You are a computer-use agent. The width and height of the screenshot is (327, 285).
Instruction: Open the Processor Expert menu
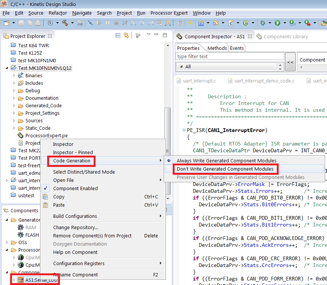click(169, 13)
